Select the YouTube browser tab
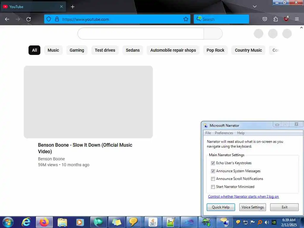 (33, 7)
